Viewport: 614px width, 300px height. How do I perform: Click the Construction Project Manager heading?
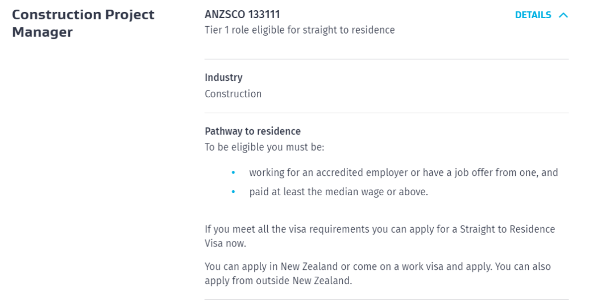(83, 23)
